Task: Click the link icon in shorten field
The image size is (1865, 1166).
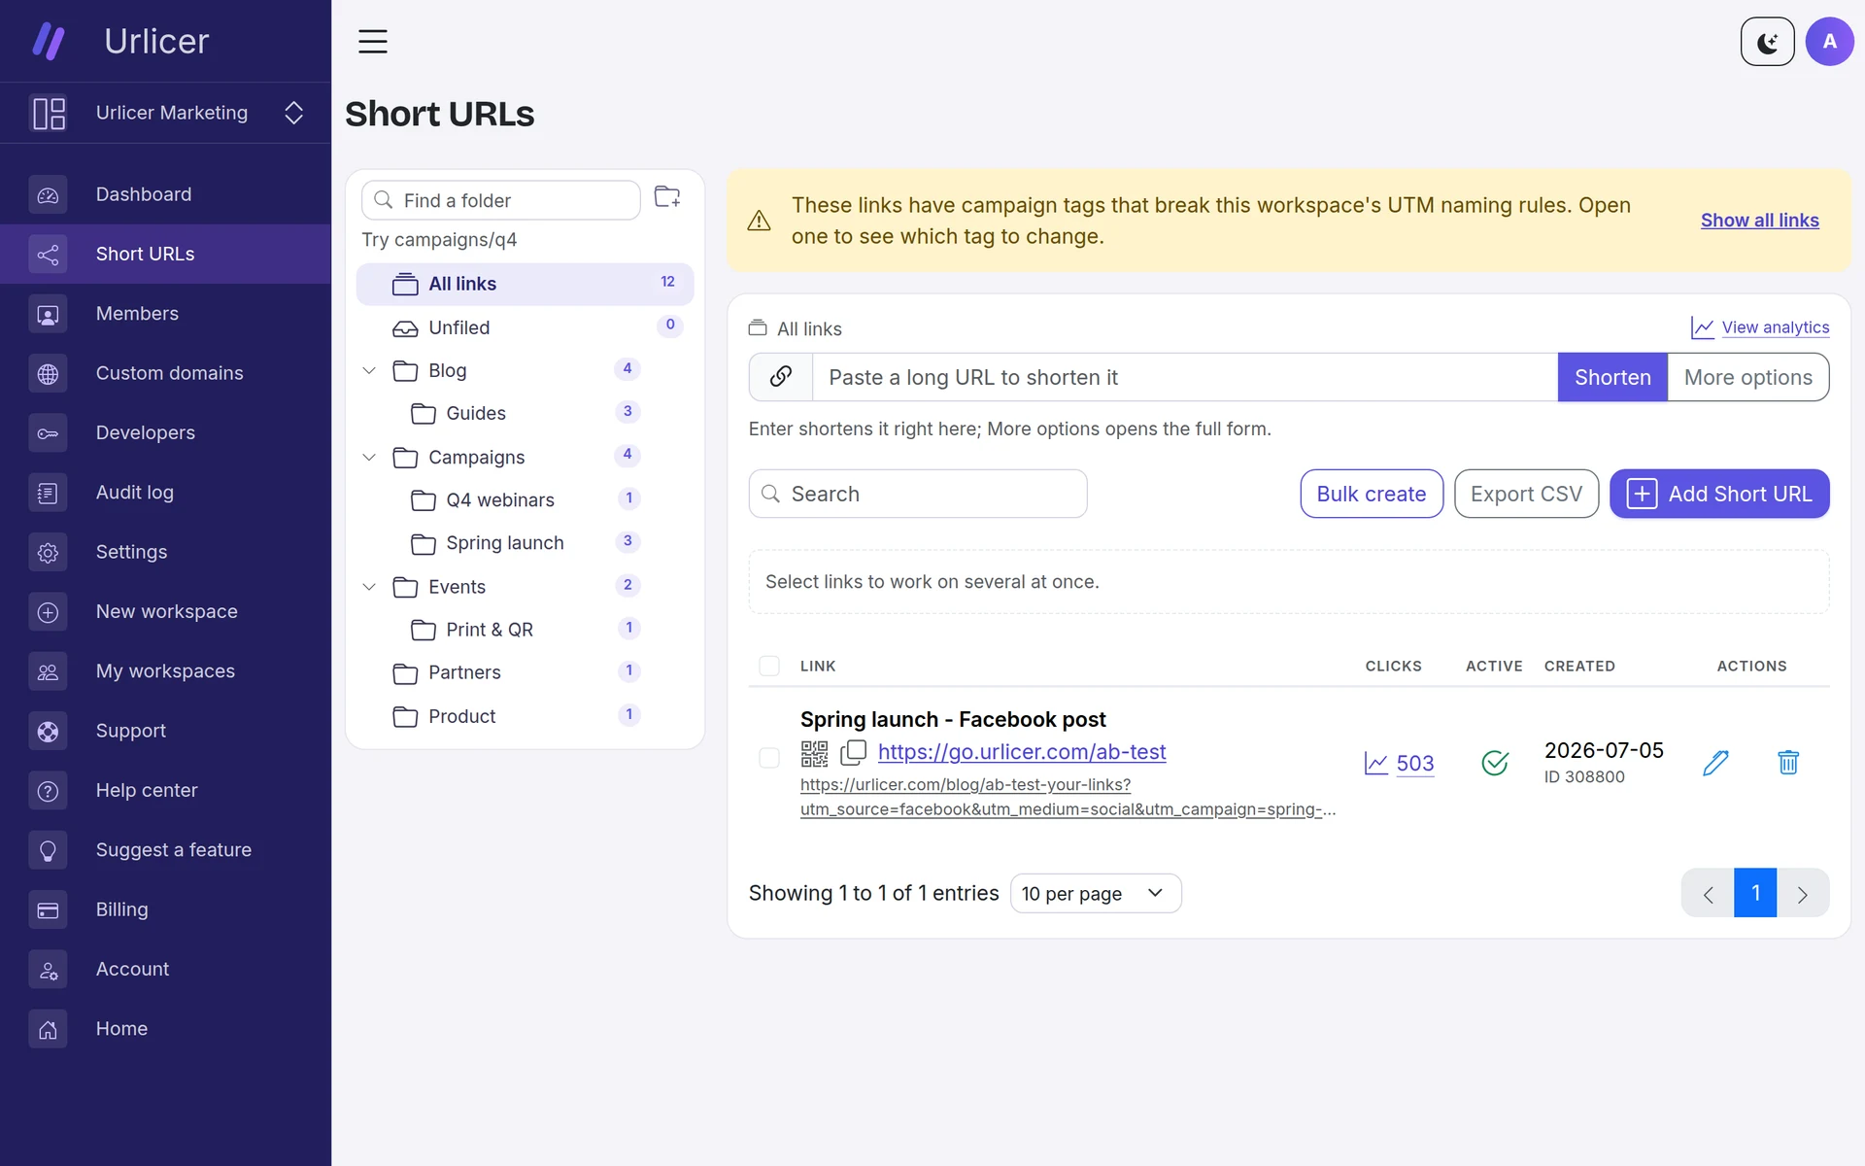Action: pos(781,377)
